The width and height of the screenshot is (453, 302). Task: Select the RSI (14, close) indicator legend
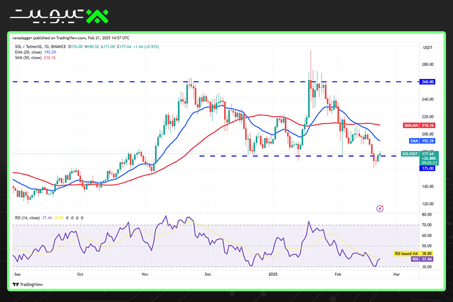click(27, 217)
